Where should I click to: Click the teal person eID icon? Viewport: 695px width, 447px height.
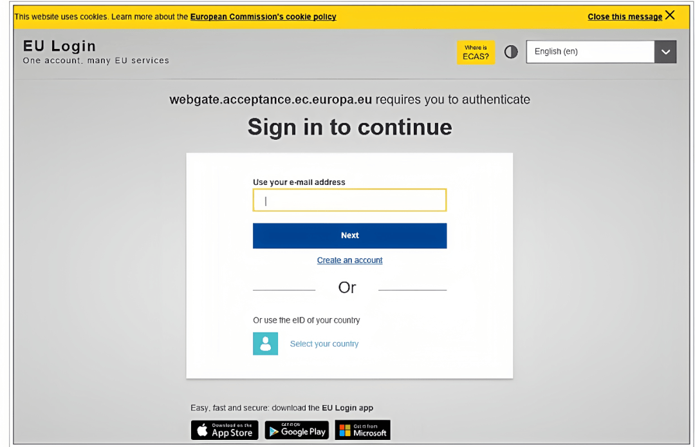[266, 344]
